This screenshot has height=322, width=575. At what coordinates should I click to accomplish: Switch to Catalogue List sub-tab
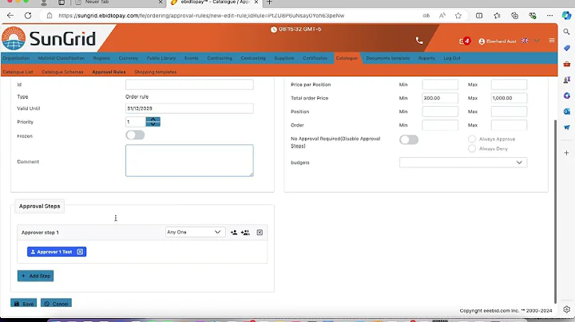pyautogui.click(x=18, y=72)
